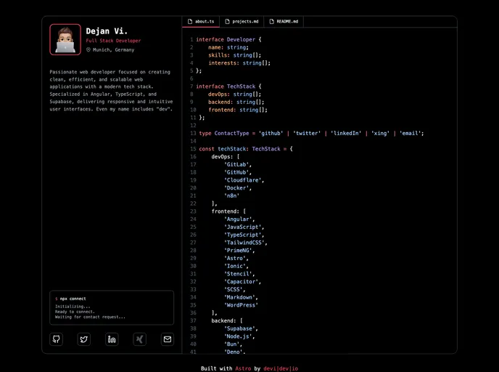The width and height of the screenshot is (499, 372).
Task: Click the name 'Dejan Vi.'
Action: click(107, 31)
